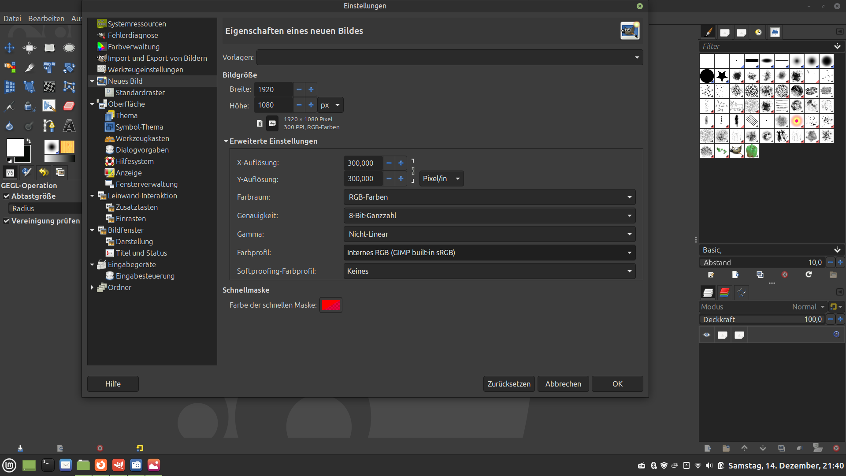Select the Move tool in the toolbox

[9, 48]
